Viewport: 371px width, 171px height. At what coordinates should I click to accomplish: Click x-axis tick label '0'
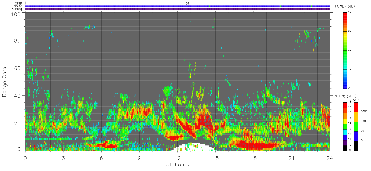click(25, 158)
